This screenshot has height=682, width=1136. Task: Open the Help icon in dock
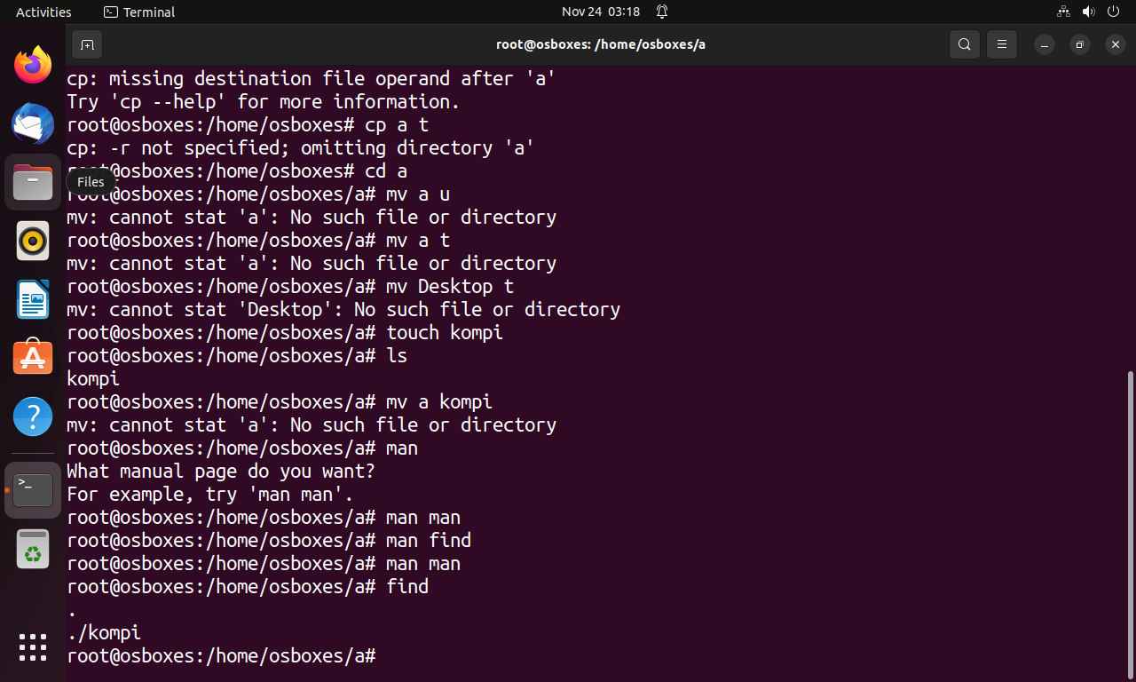[33, 416]
